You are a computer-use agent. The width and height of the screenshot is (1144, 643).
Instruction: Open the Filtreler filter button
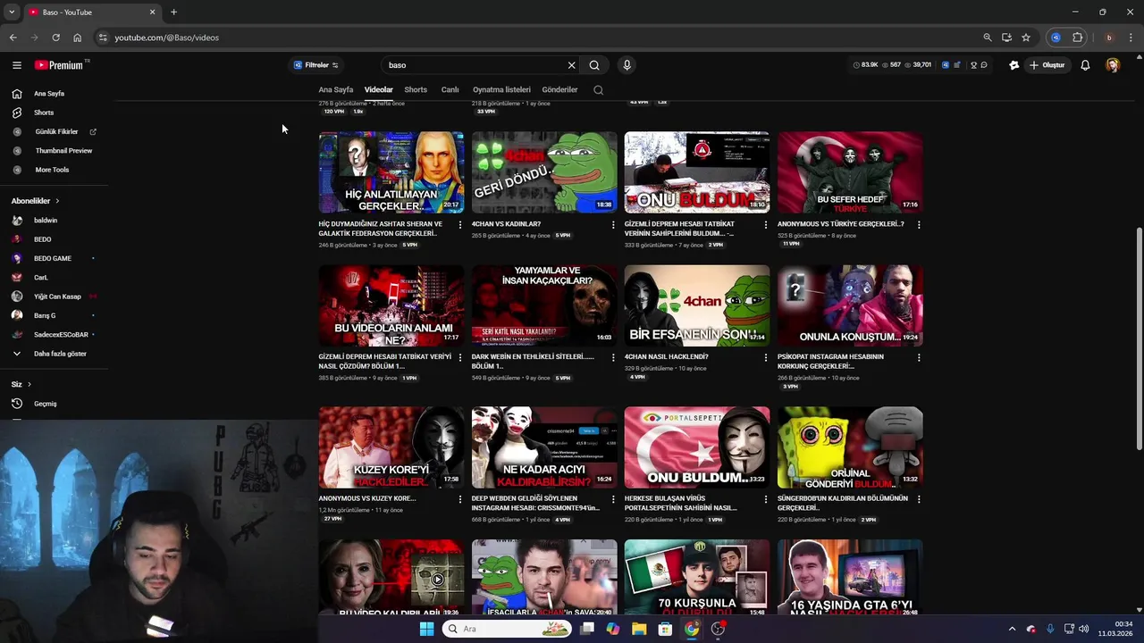tap(316, 65)
